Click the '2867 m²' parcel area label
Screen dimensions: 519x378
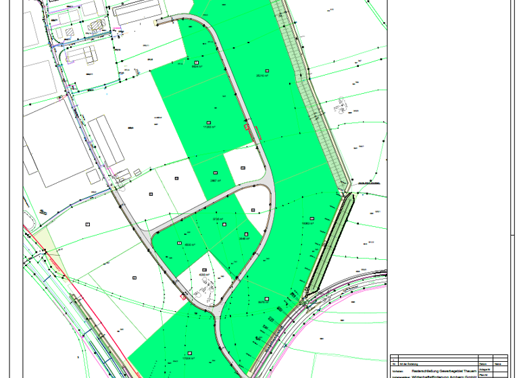[216, 181]
